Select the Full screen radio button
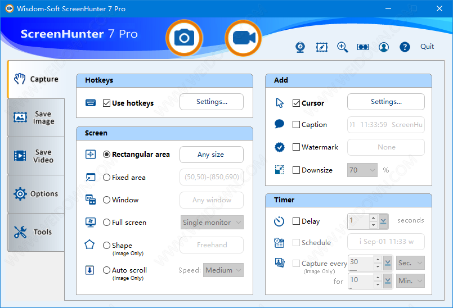Image resolution: width=453 pixels, height=308 pixels. [x=106, y=222]
